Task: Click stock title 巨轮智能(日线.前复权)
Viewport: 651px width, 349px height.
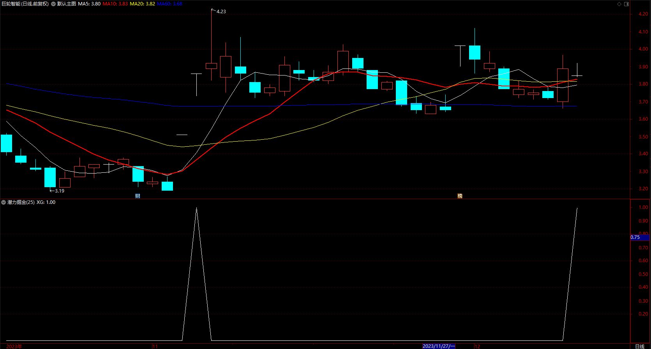Action: click(25, 4)
